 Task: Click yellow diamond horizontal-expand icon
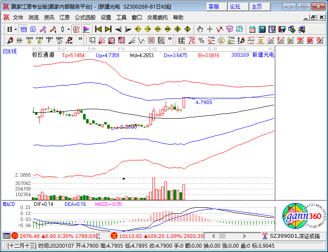point(158,29)
